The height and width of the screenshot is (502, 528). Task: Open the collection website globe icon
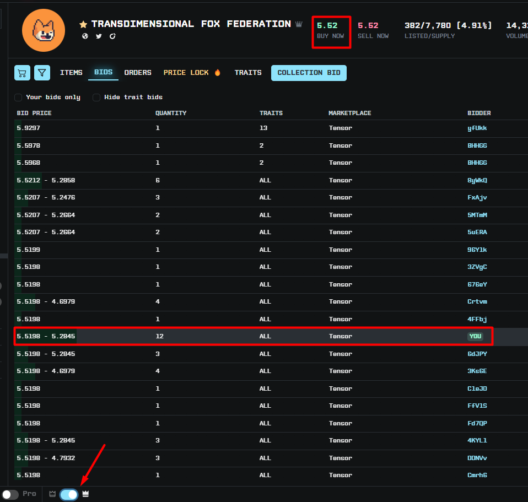(x=85, y=36)
